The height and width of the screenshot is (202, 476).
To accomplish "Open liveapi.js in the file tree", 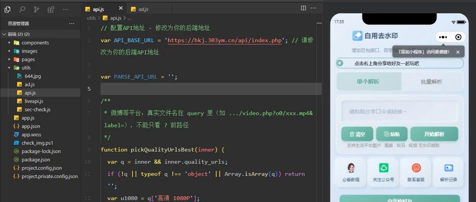I will pyautogui.click(x=34, y=101).
